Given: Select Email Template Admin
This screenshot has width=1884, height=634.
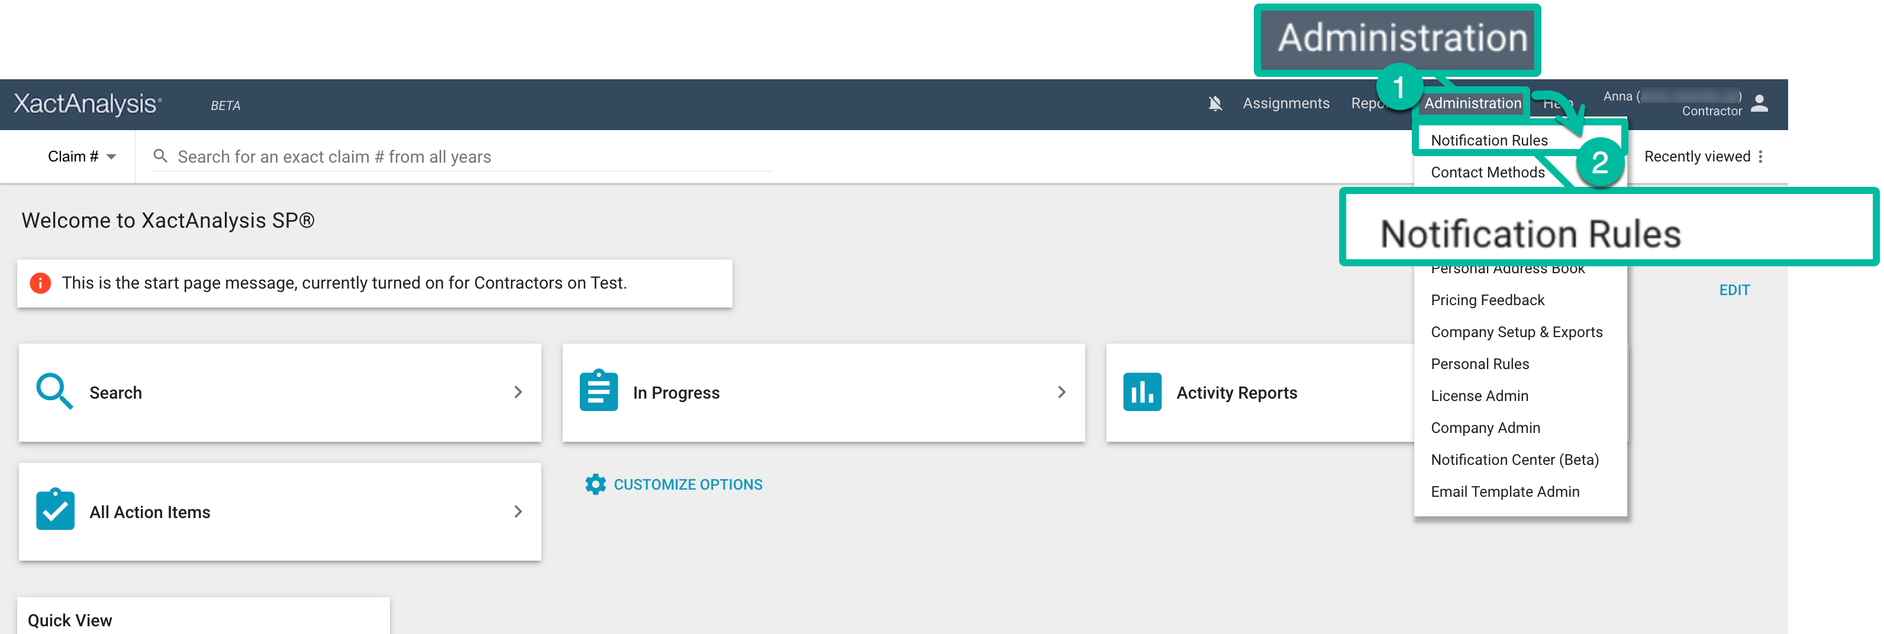Looking at the screenshot, I should point(1505,491).
